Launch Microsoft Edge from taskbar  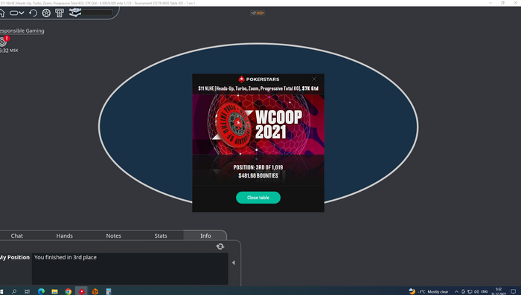pyautogui.click(x=41, y=291)
